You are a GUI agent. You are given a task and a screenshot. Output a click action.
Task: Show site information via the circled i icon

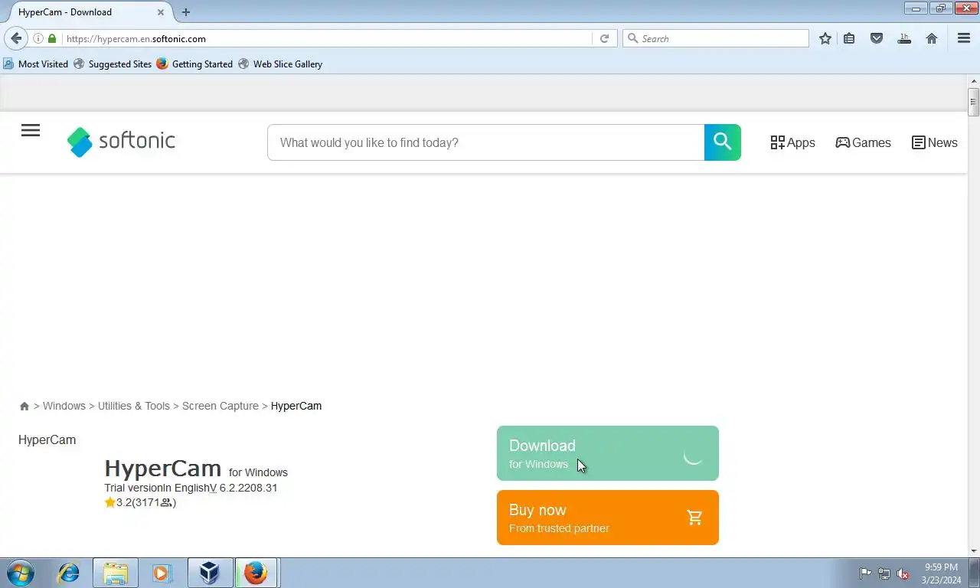pyautogui.click(x=38, y=38)
